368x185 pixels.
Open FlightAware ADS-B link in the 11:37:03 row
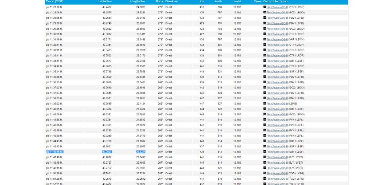click(277, 88)
